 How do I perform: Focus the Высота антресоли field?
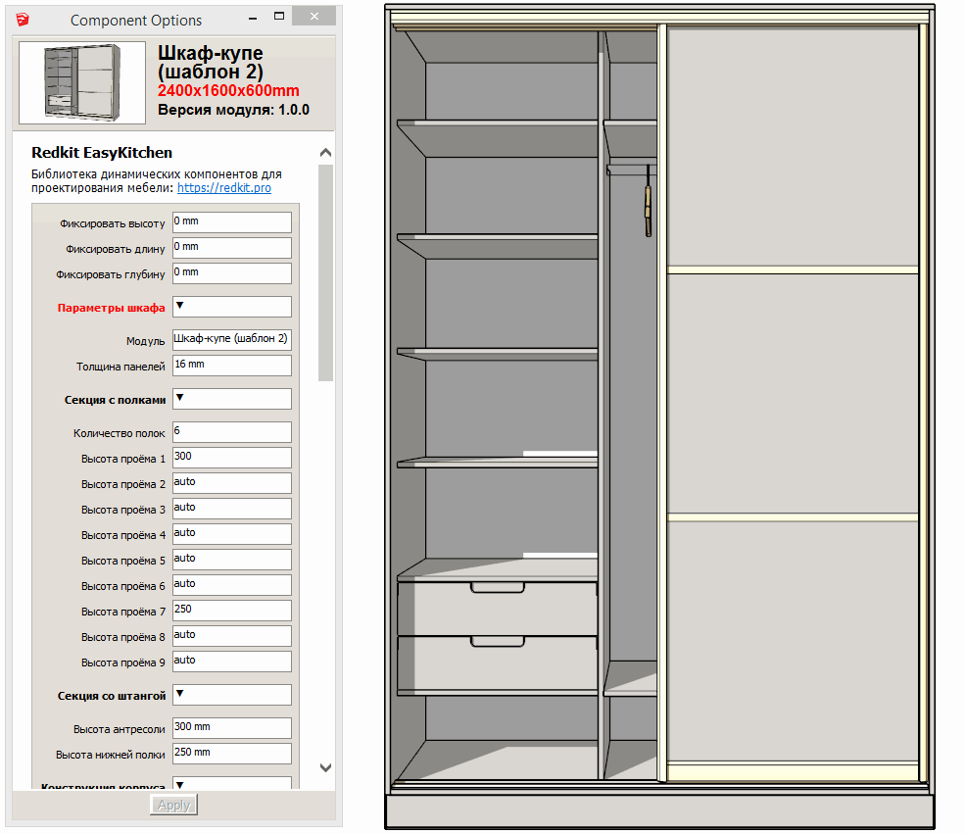coord(231,728)
